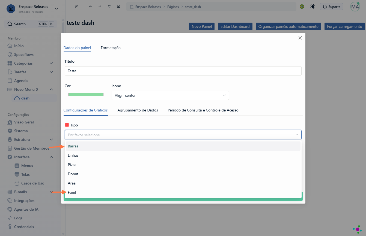The image size is (366, 236).
Task: Open Agenda in the sidebar
Action: (21, 81)
